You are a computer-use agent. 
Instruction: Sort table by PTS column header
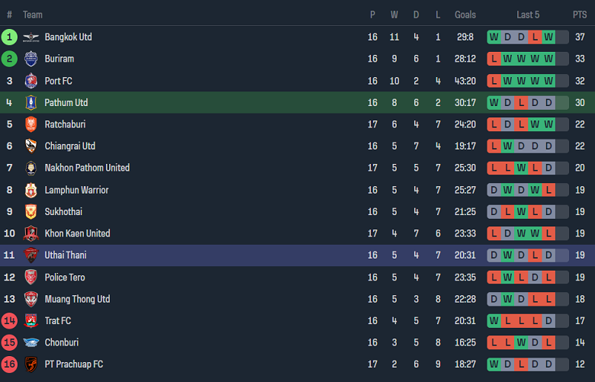[x=580, y=14]
